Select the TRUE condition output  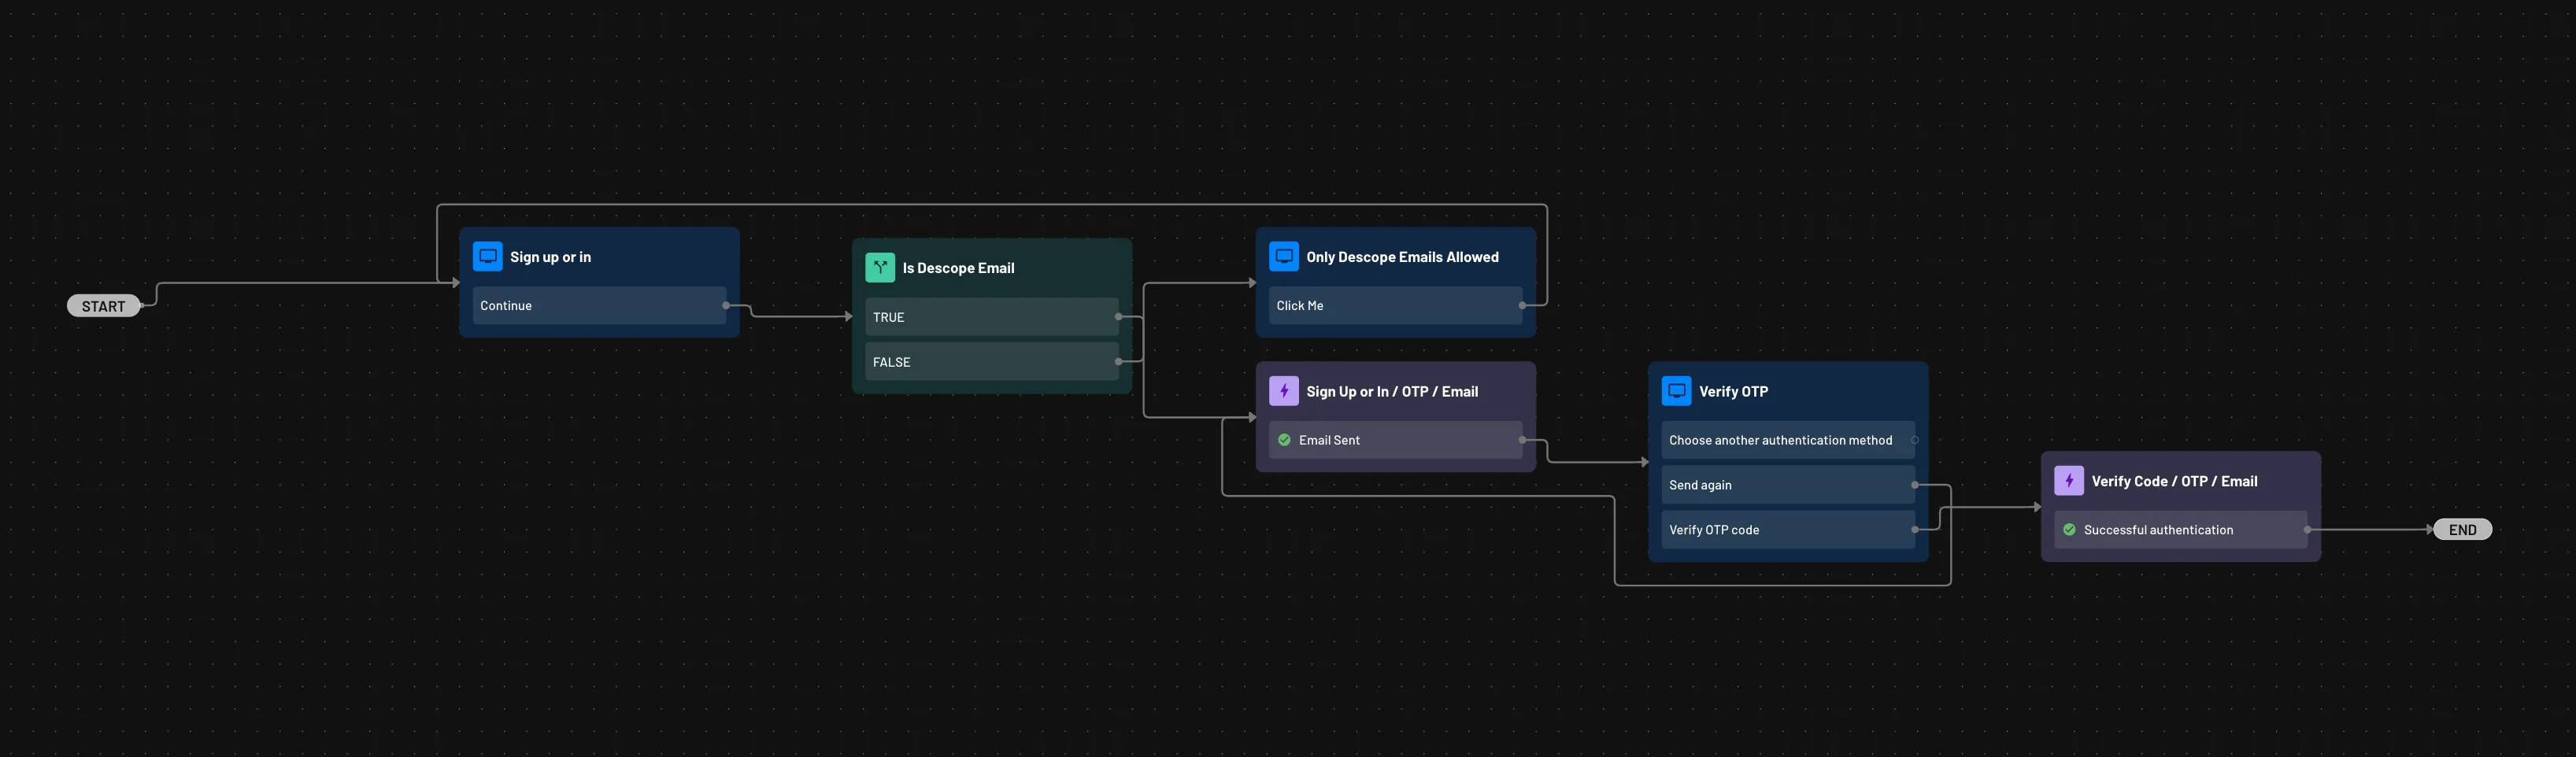coord(990,317)
